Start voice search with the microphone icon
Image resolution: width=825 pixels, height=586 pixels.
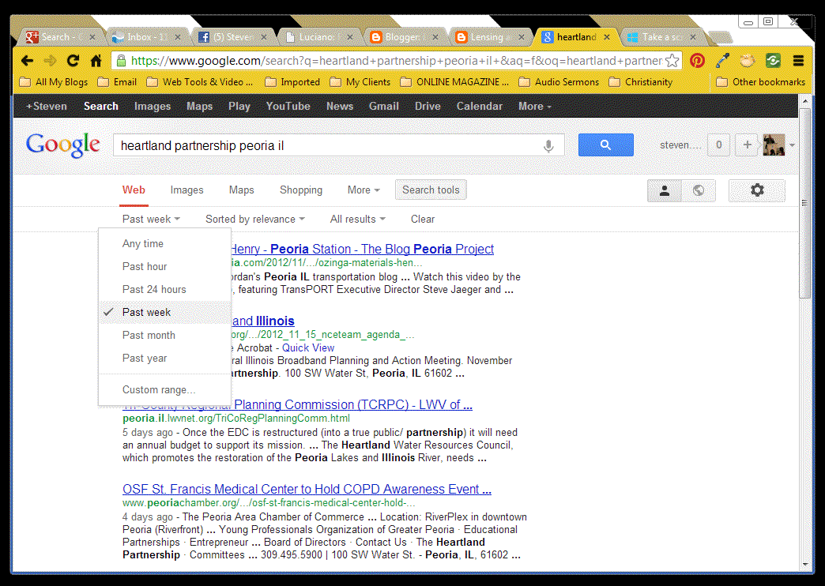tap(548, 145)
